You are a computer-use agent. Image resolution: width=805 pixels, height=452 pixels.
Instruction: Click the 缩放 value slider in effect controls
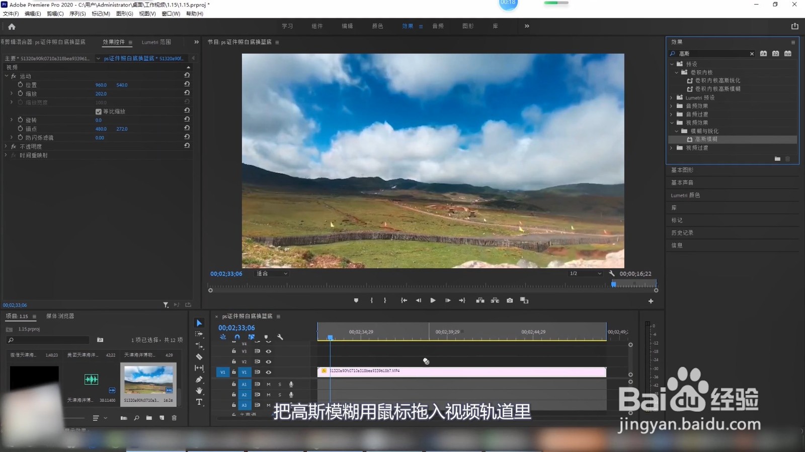[101, 93]
